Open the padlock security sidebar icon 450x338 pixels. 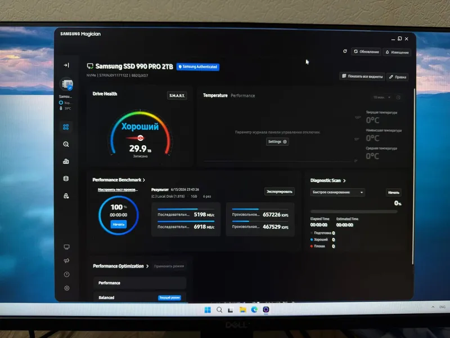pyautogui.click(x=66, y=195)
